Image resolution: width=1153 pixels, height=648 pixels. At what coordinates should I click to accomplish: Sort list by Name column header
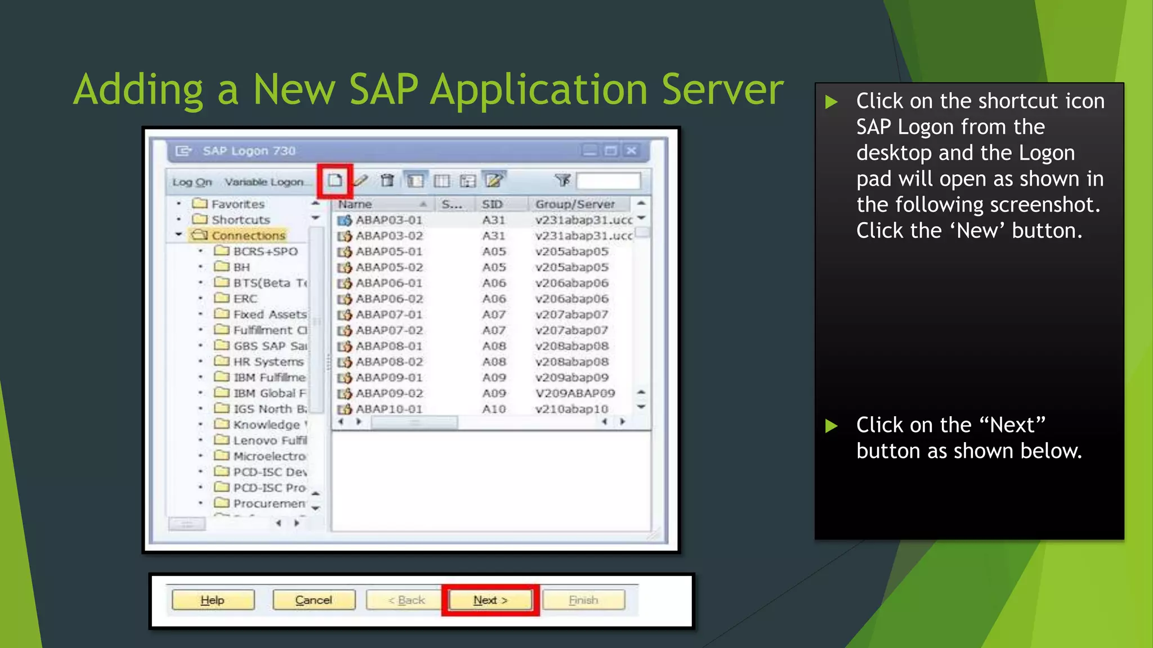pos(355,204)
